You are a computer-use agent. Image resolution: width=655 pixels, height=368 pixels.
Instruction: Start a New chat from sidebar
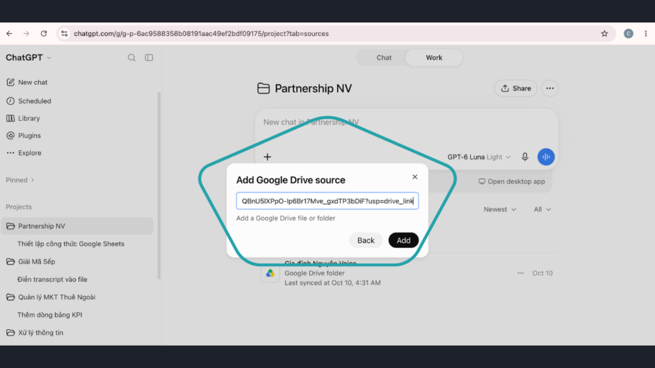pos(27,82)
